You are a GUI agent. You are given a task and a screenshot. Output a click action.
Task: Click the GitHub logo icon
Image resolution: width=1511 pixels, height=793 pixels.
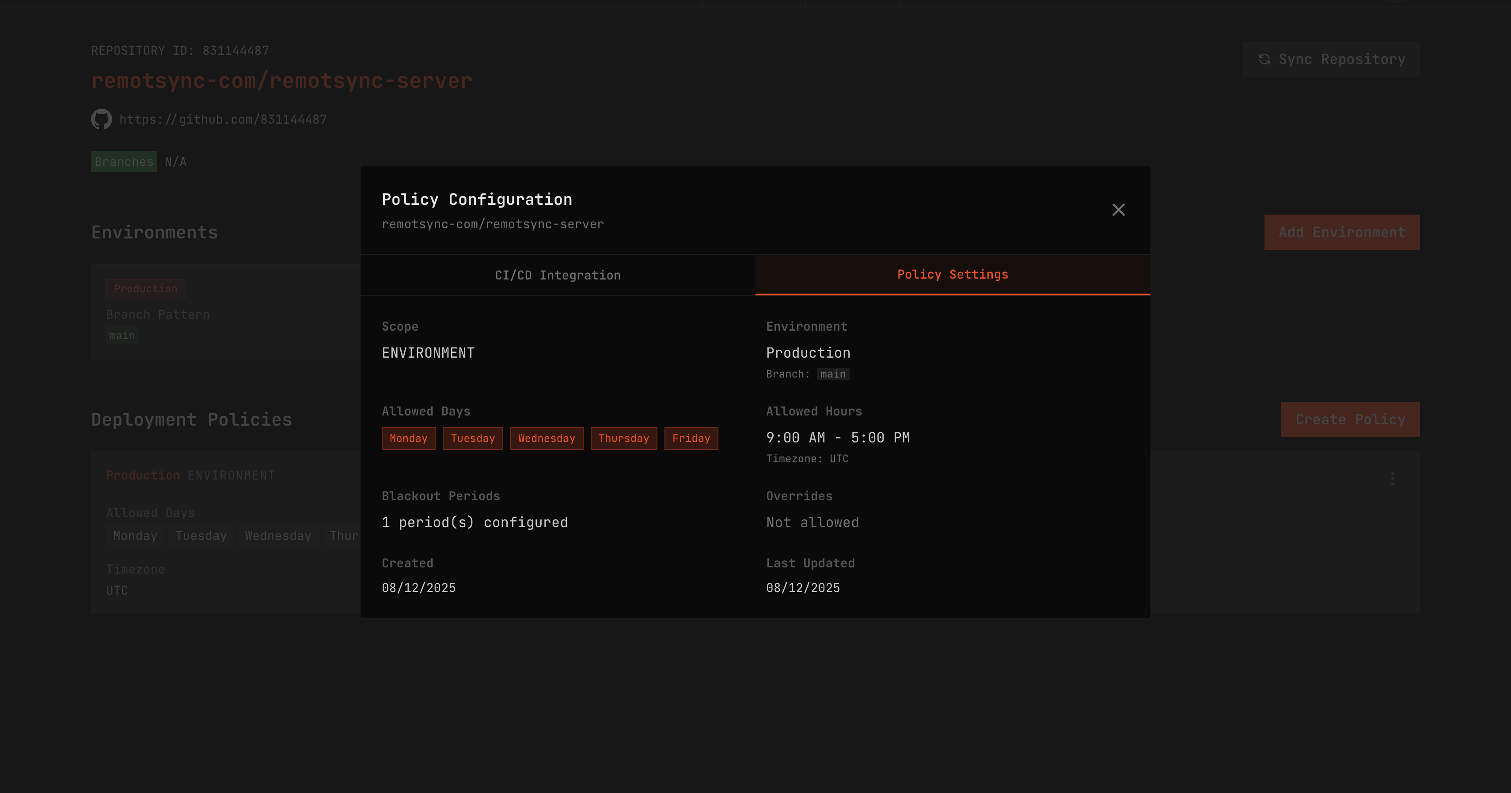102,119
